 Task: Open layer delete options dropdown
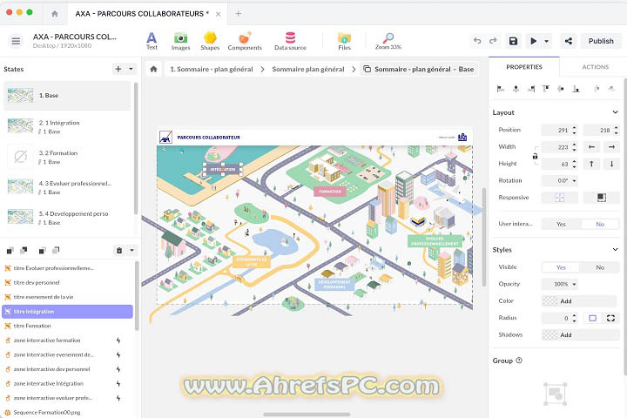(131, 251)
